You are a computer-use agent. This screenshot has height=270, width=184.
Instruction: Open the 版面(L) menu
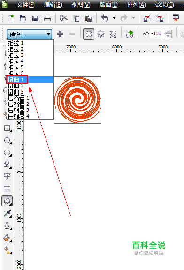click(109, 5)
